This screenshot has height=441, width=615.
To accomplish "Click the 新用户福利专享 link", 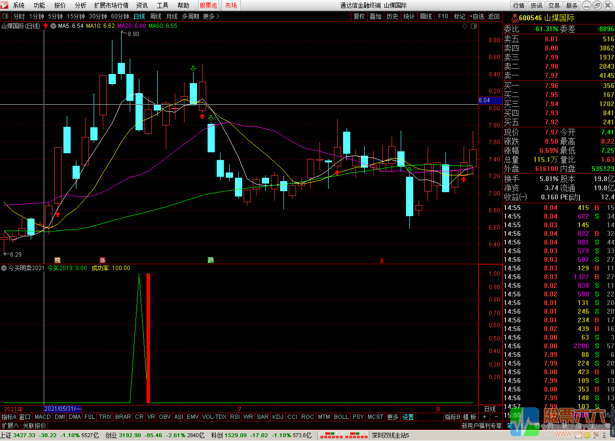I will 481,426.
